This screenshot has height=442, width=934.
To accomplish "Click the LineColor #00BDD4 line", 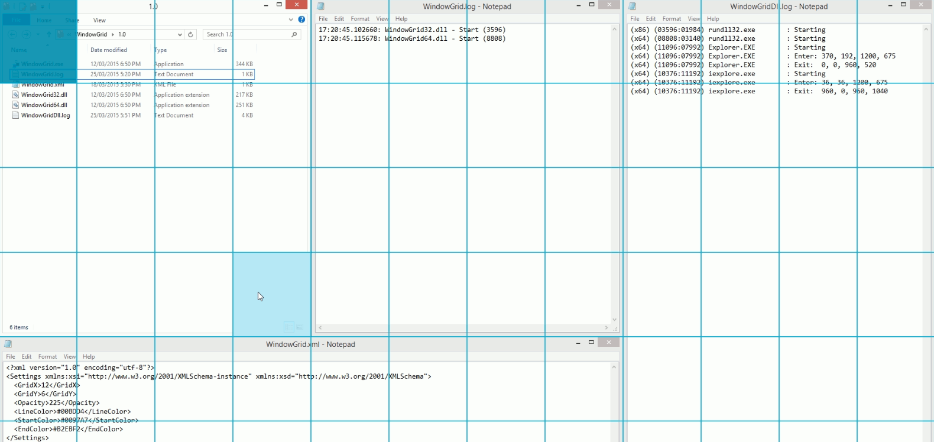I will click(x=73, y=412).
